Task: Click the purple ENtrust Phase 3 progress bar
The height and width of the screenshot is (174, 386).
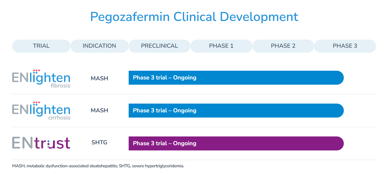Action: point(236,143)
